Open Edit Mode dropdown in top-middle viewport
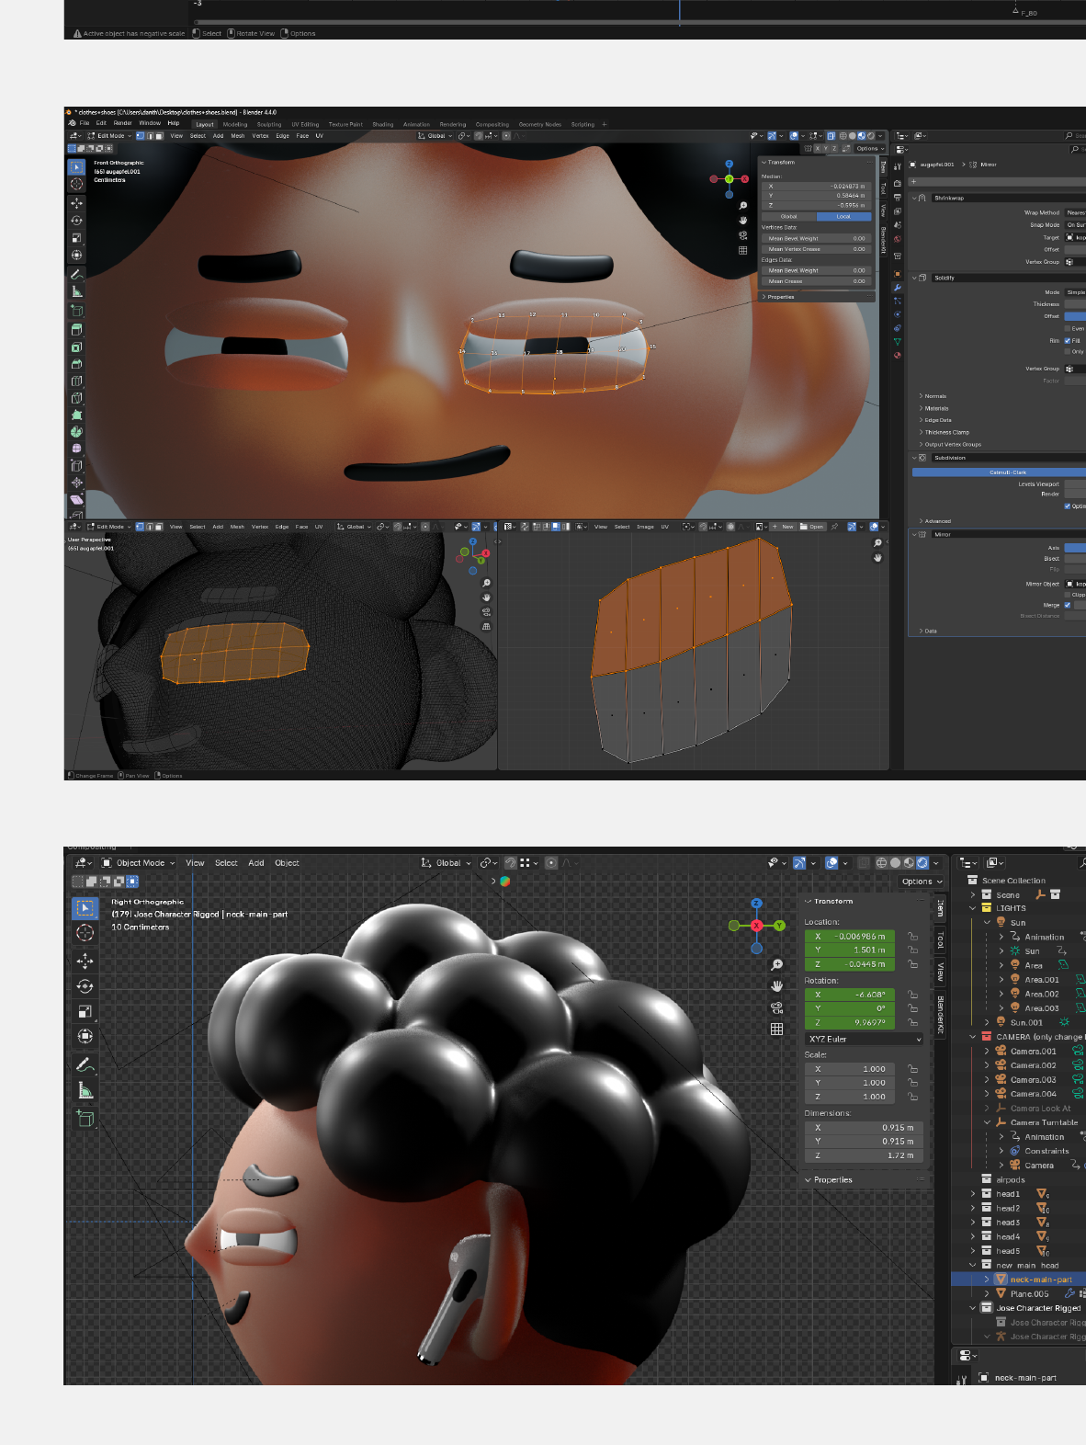Image resolution: width=1086 pixels, height=1445 pixels. click(x=110, y=136)
